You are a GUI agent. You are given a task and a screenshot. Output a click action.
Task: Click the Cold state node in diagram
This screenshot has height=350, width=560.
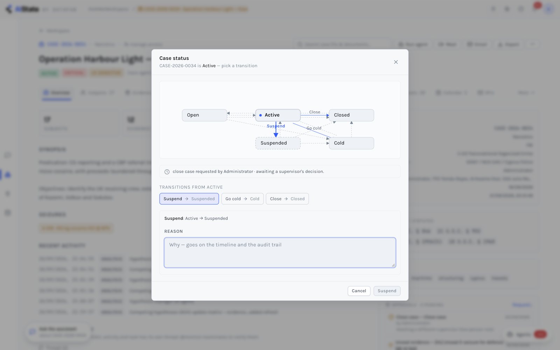click(351, 143)
